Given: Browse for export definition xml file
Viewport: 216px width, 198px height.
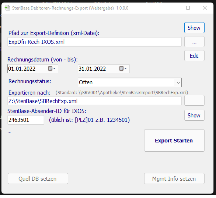Looking at the screenshot, I should (x=194, y=42).
